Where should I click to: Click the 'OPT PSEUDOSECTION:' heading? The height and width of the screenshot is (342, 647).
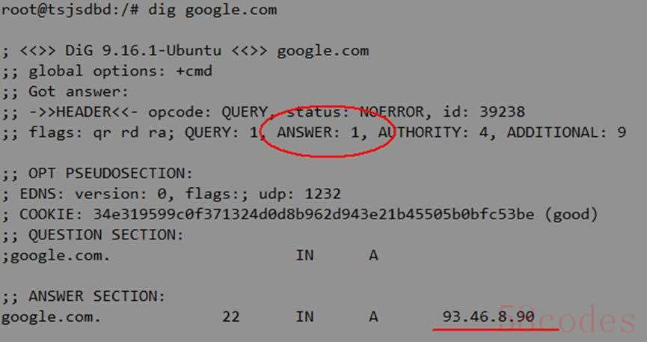[110, 174]
